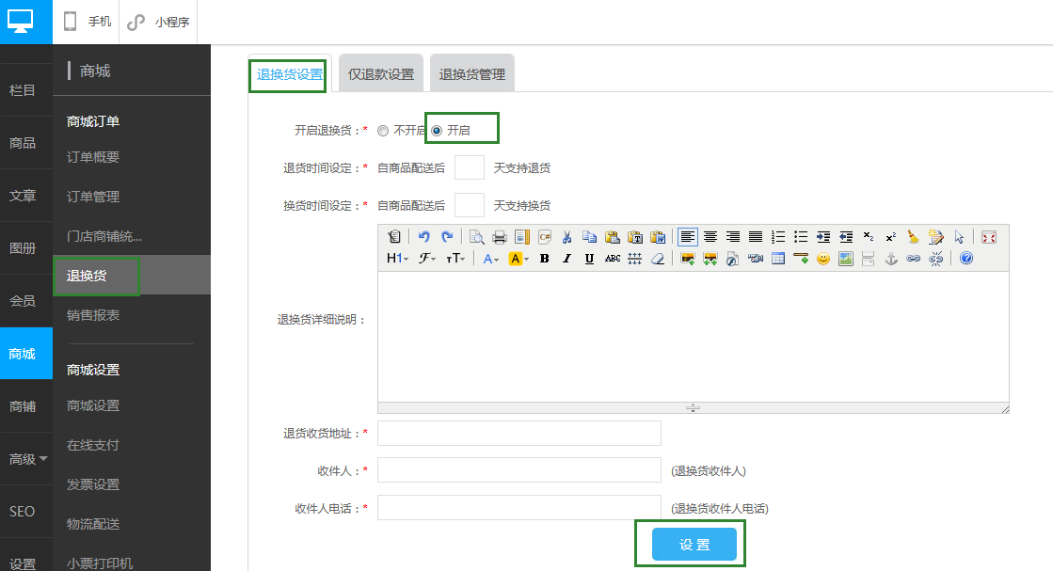1053x571 pixels.
Task: Open the text color picker dropdown
Action: pyautogui.click(x=491, y=259)
